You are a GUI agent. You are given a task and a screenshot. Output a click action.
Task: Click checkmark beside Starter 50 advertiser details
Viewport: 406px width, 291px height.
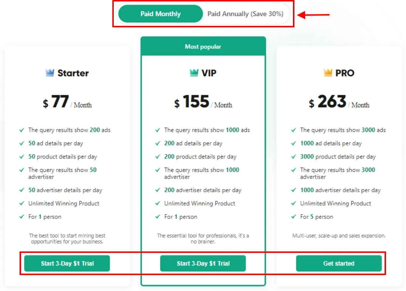[22, 190]
